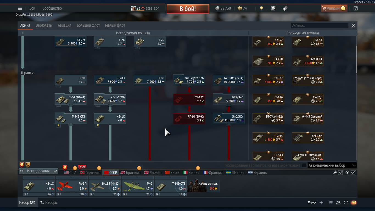Select the Израиль nation tab
This screenshot has width=375, height=211.
(257, 173)
